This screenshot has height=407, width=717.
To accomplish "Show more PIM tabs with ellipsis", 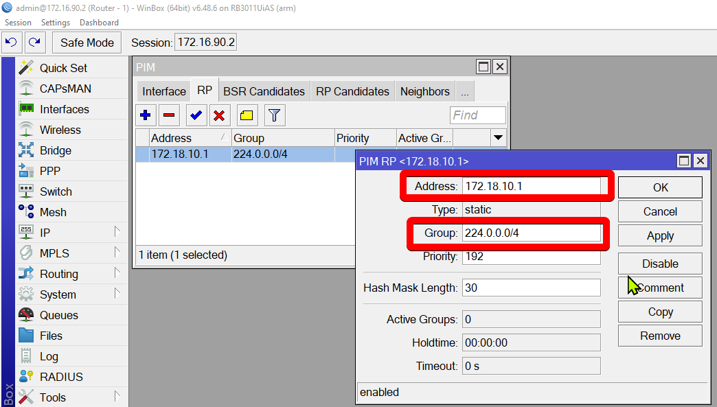I will (x=465, y=92).
